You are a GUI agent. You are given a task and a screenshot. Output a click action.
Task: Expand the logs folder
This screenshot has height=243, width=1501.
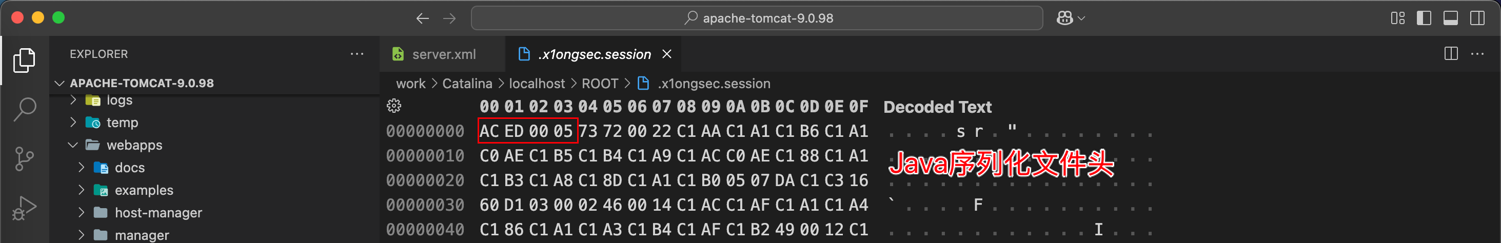pos(73,99)
